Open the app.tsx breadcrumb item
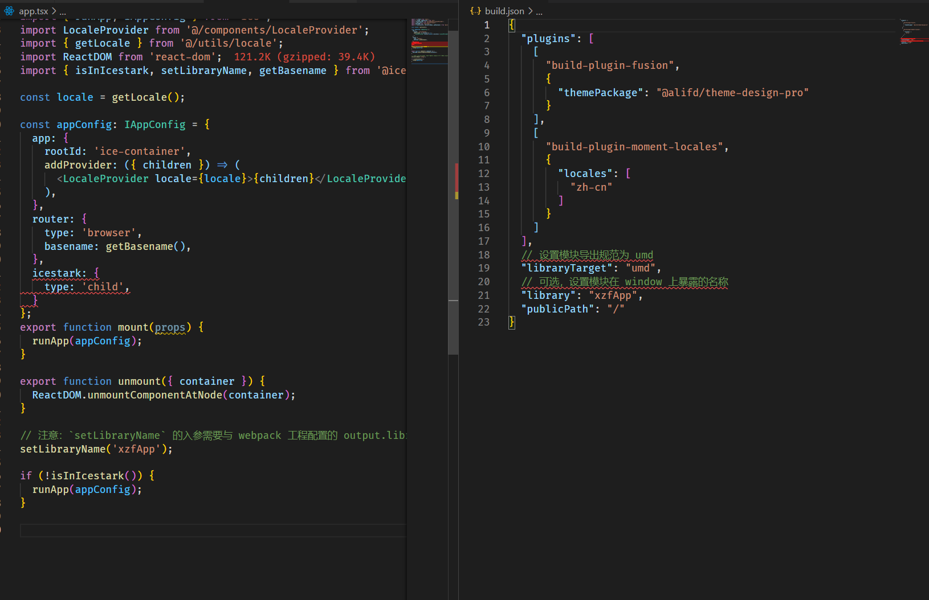Image resolution: width=929 pixels, height=600 pixels. tap(34, 11)
